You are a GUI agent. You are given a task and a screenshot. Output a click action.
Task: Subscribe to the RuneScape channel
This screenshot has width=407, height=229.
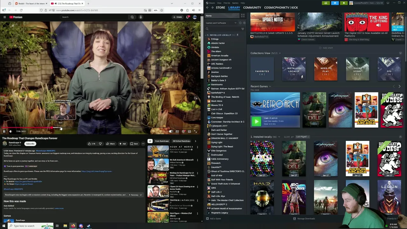coord(30,144)
